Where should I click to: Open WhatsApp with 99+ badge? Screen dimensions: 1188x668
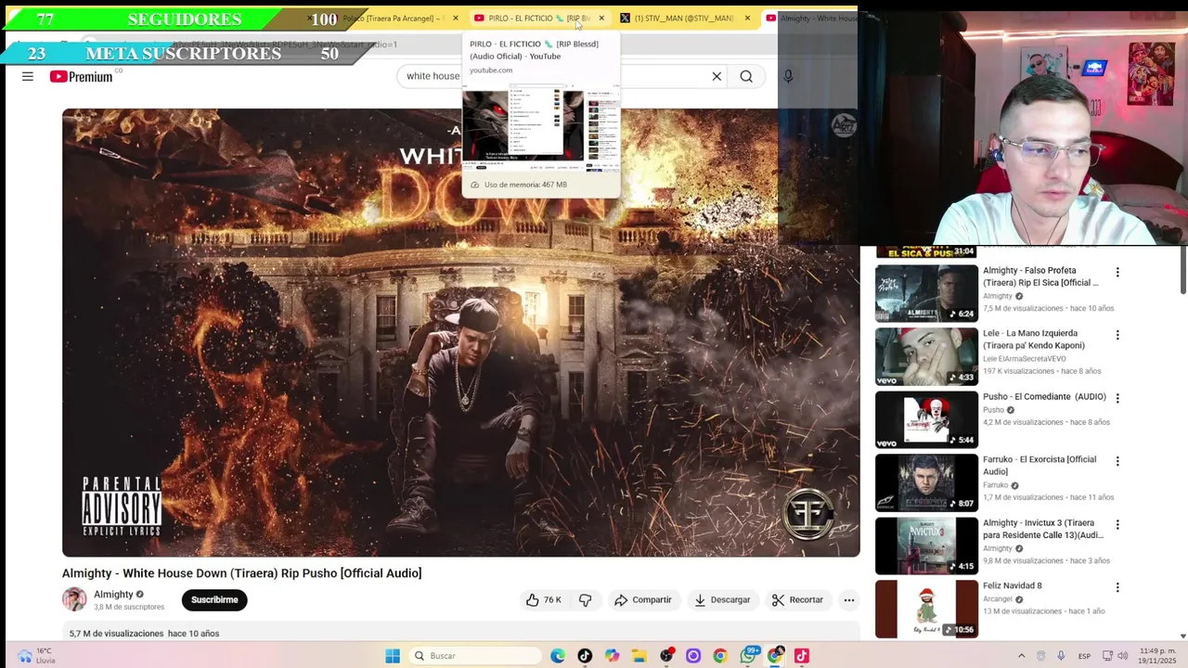[x=748, y=656]
